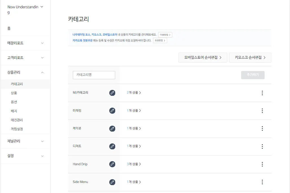
Task: View the 2개 상품 in MJ카테고리
Action: [134, 93]
